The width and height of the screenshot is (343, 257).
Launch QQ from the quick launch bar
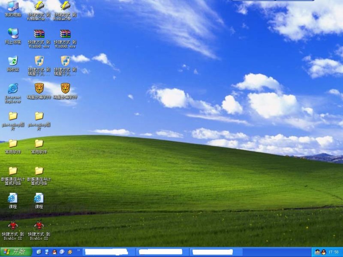pyautogui.click(x=53, y=251)
